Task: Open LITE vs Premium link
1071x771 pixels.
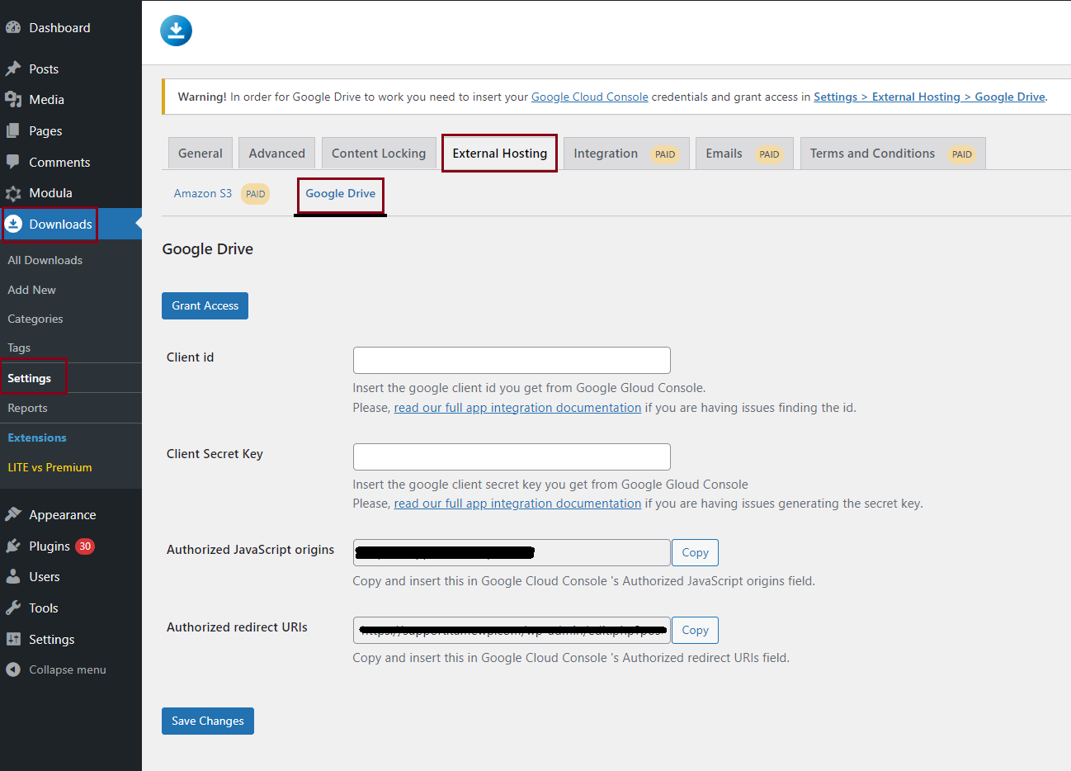Action: 50,467
